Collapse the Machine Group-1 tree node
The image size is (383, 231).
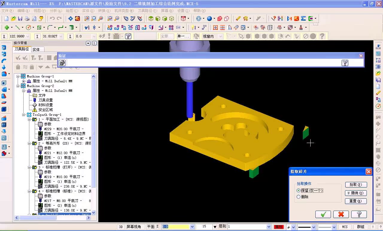pos(18,76)
